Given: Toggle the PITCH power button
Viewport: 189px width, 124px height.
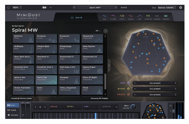Looking at the screenshot, I should (x=128, y=88).
